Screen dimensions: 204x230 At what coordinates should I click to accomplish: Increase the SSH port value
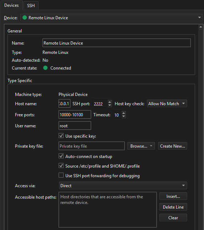[110, 102]
